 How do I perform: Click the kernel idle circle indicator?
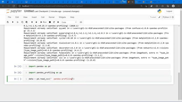click(173, 17)
